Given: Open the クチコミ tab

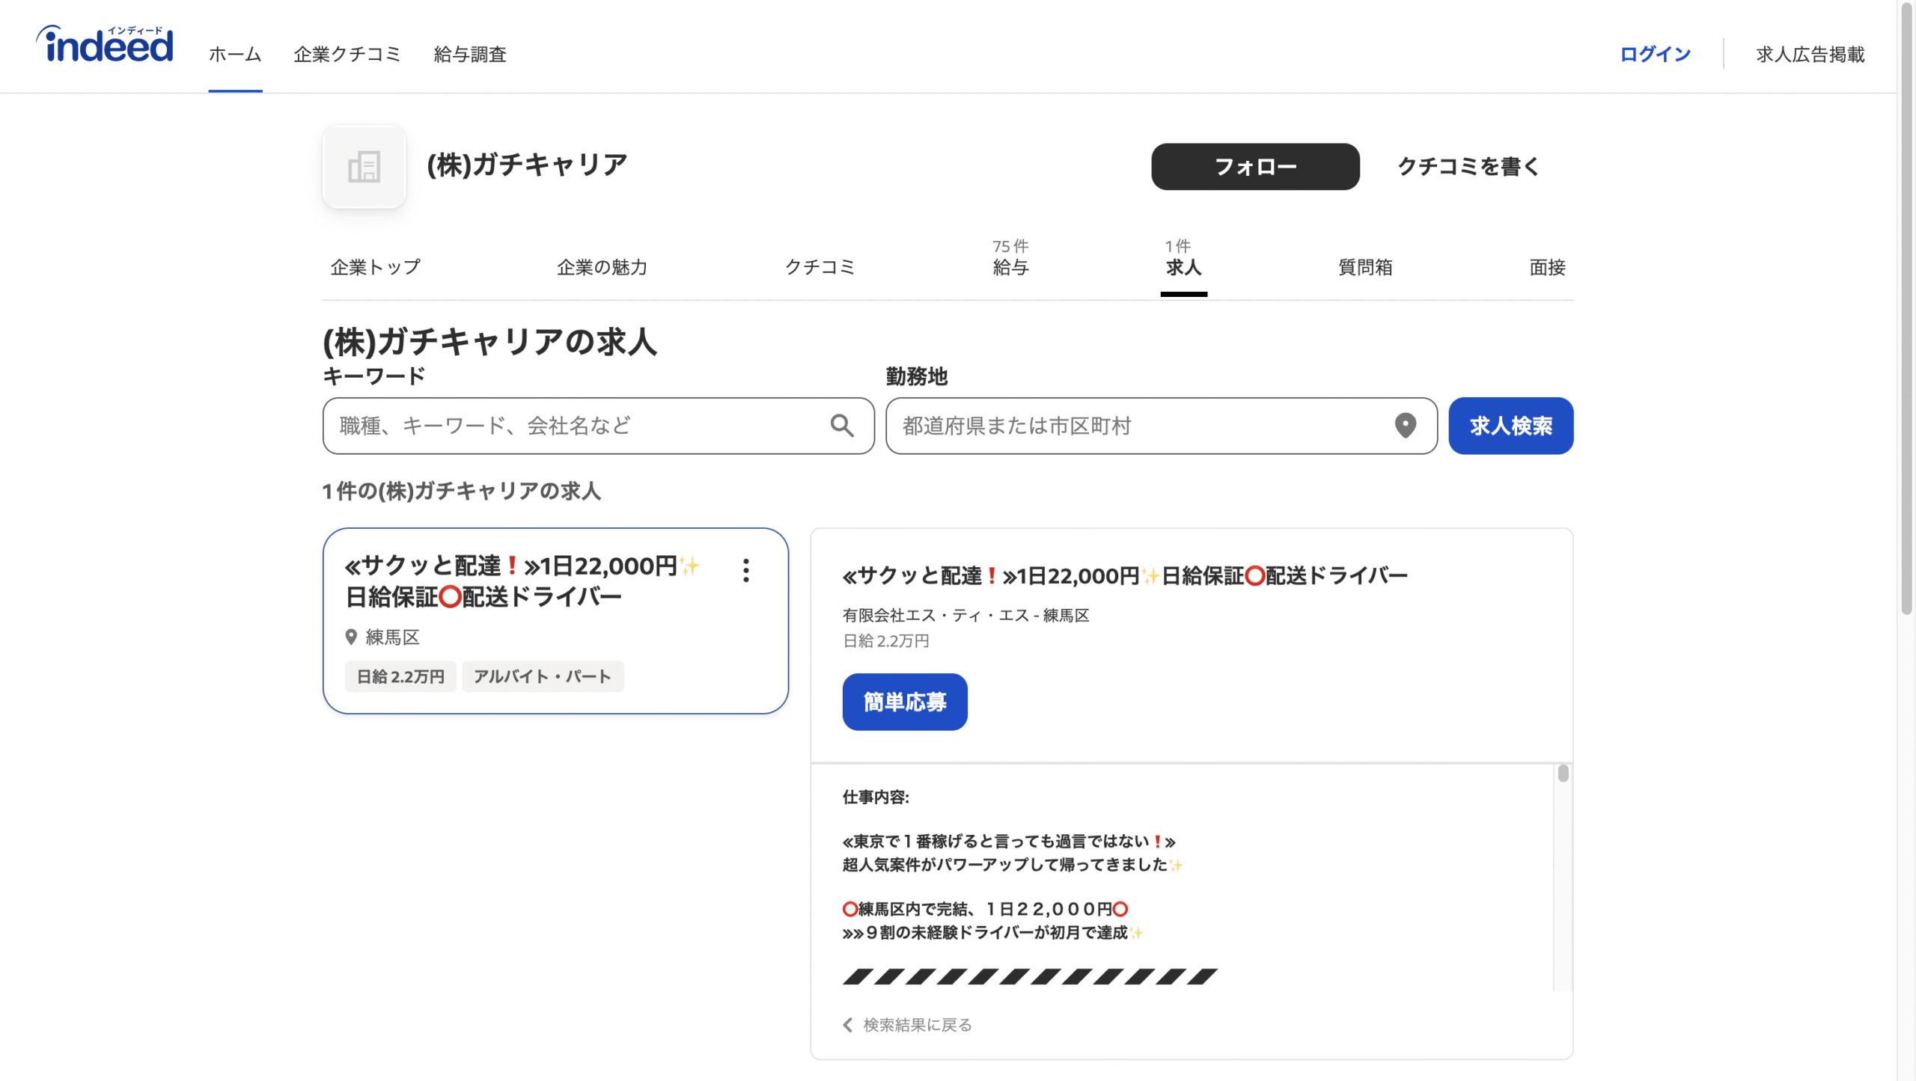Looking at the screenshot, I should tap(821, 267).
